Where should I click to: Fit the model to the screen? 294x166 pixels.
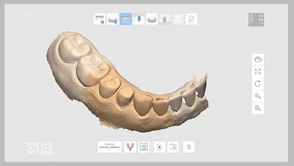point(258,72)
